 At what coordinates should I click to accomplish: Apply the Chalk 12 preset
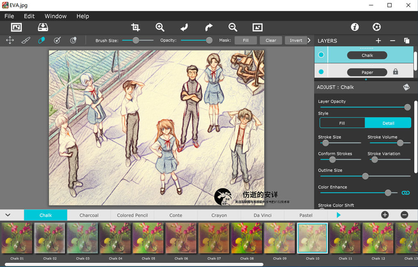point(378,238)
